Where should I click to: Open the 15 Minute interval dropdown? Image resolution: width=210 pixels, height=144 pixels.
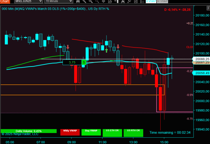click(x=59, y=1)
